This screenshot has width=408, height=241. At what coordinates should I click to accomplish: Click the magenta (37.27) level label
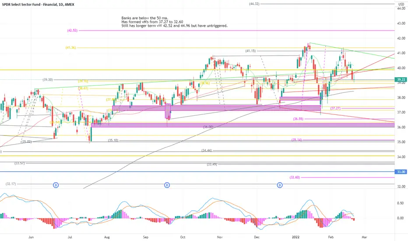click(x=335, y=108)
